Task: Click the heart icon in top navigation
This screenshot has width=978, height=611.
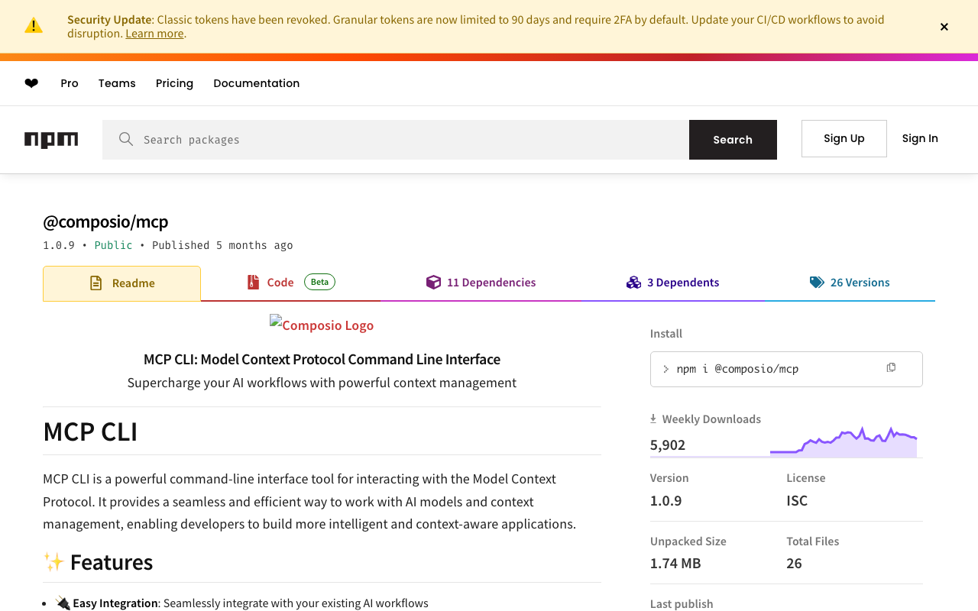Action: tap(31, 83)
